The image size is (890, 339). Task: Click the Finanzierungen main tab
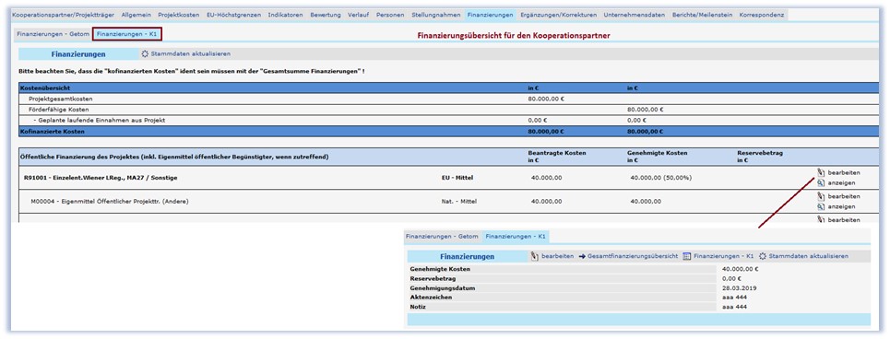click(491, 15)
